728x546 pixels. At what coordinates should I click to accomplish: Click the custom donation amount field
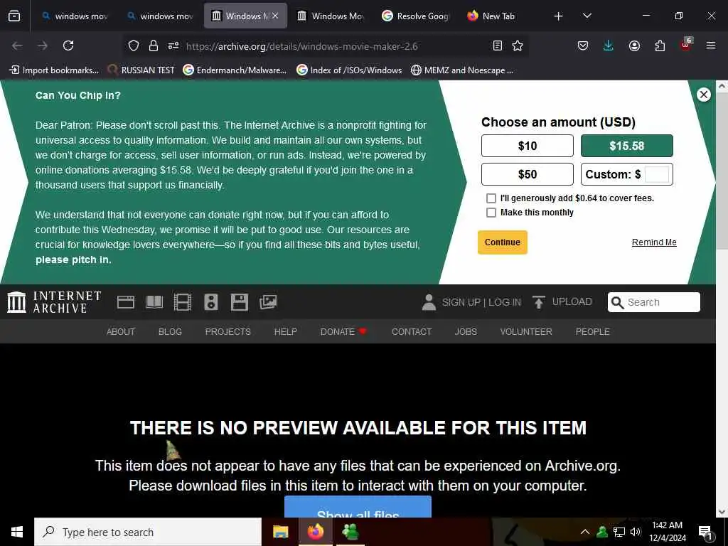(657, 174)
